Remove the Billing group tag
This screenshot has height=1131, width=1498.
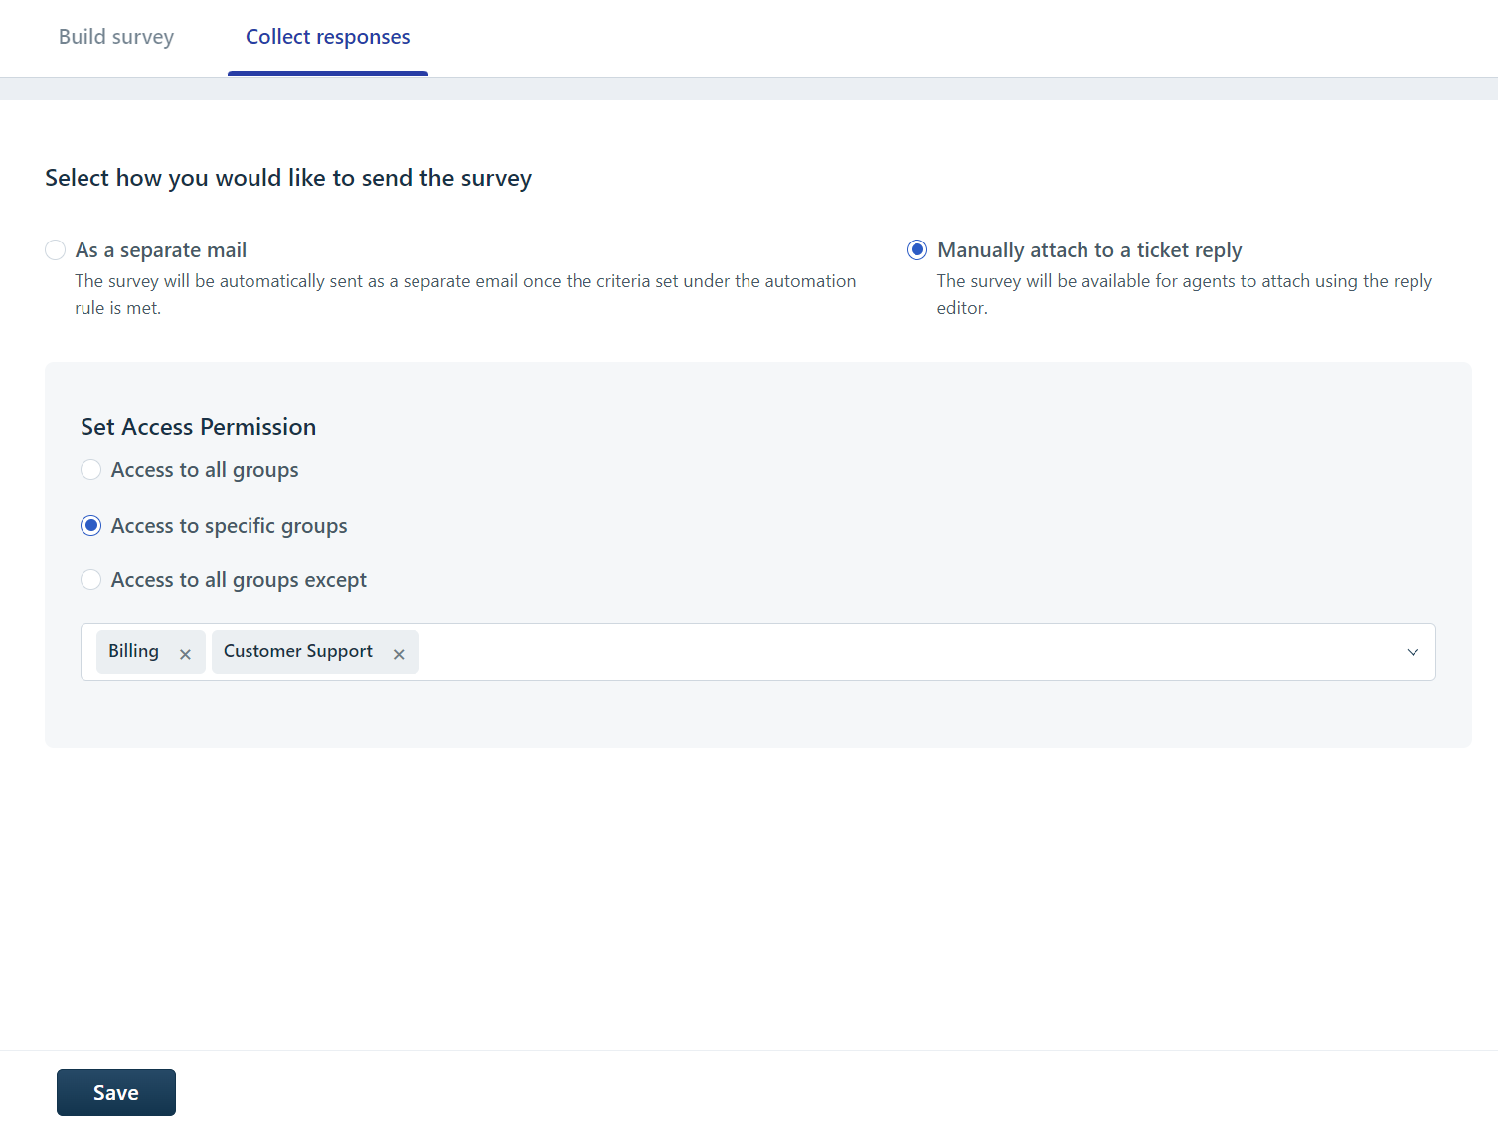(x=185, y=654)
